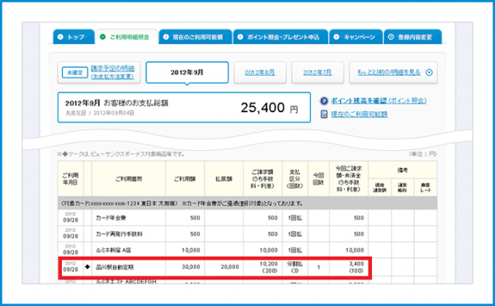This screenshot has width=495, height=306.
Task: Click 1回払 in ルミネ新宿 A店 row
Action: click(x=295, y=250)
